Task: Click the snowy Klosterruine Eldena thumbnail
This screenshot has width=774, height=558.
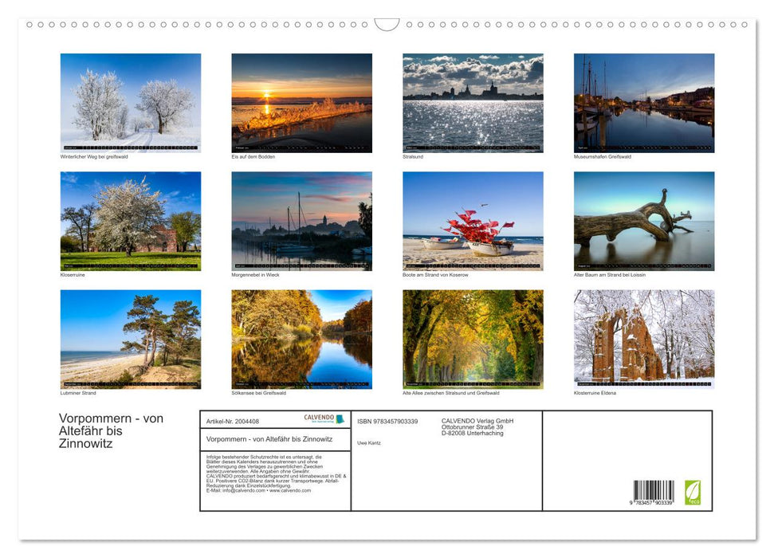Action: coord(643,339)
